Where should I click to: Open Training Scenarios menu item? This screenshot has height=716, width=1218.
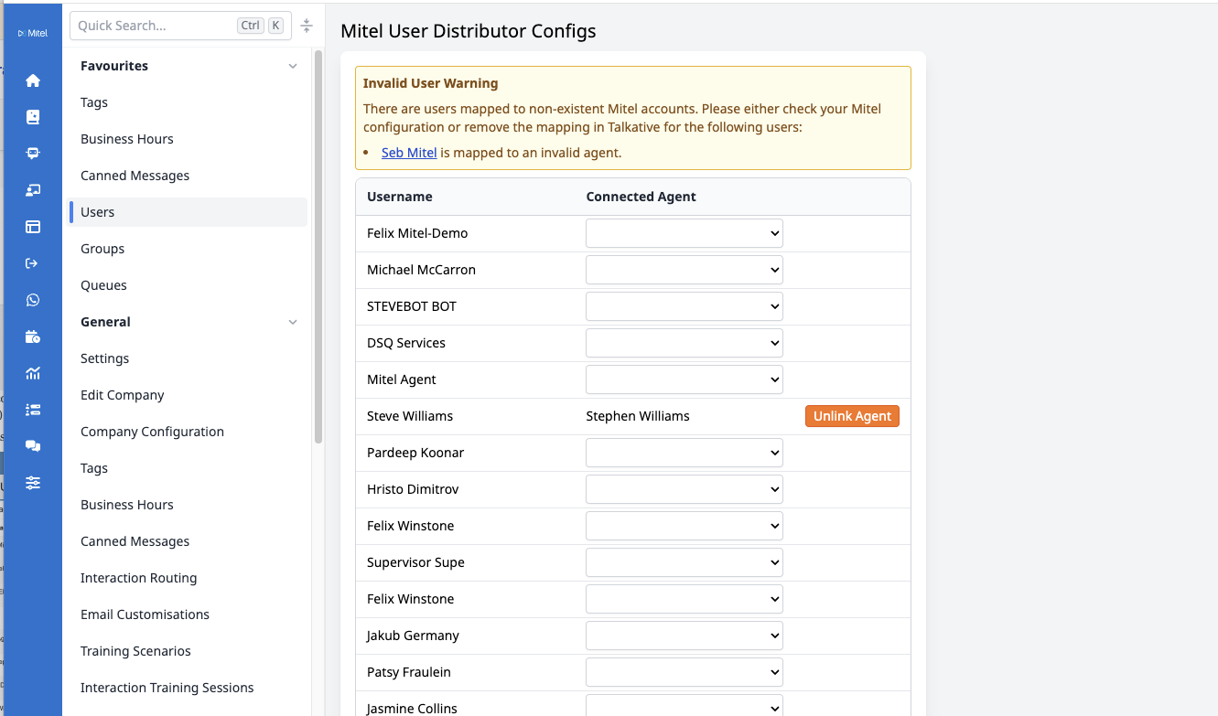click(136, 651)
